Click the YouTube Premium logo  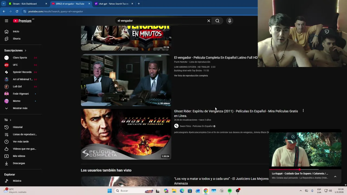point(23,21)
